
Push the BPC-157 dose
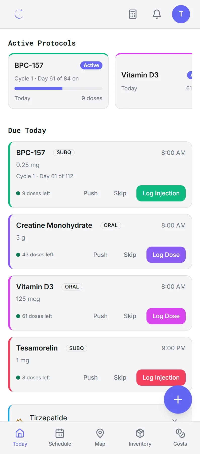pos(90,193)
